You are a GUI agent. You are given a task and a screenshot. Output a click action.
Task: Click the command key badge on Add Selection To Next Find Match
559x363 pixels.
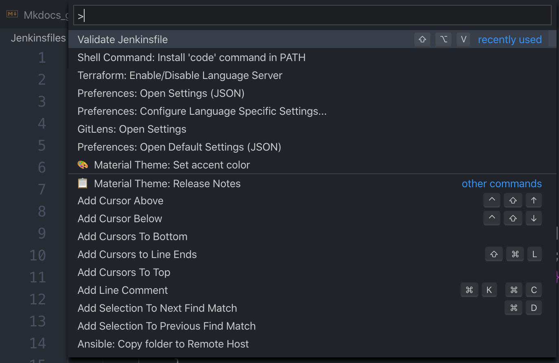(x=513, y=308)
